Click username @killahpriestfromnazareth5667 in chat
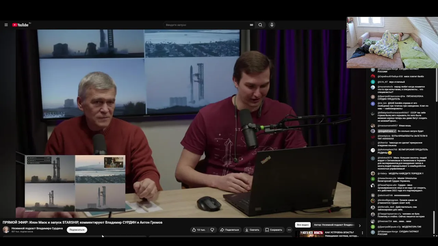 tap(393, 113)
